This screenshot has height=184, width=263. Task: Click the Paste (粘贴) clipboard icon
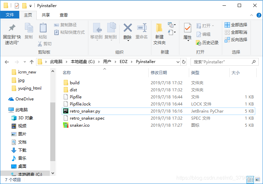[43, 28]
